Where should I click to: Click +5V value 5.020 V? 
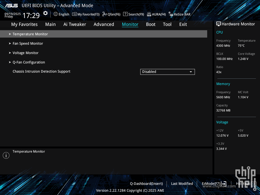click(x=243, y=136)
